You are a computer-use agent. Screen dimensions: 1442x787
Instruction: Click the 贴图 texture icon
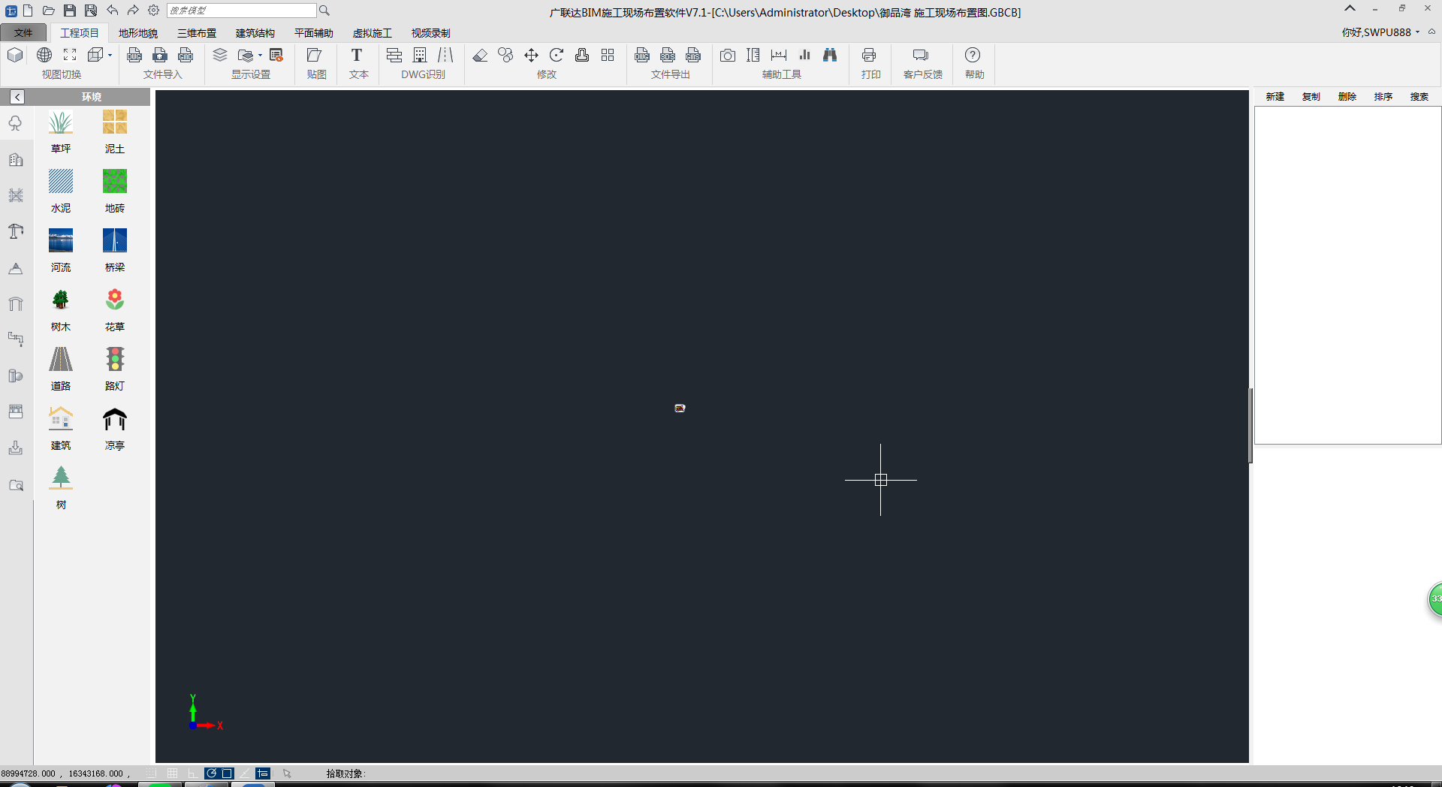(315, 55)
